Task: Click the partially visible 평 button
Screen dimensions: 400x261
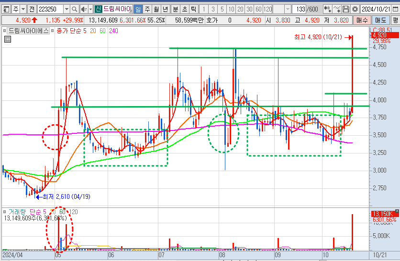Action: coord(395,20)
